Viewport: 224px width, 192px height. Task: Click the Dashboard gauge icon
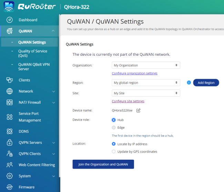point(10,20)
